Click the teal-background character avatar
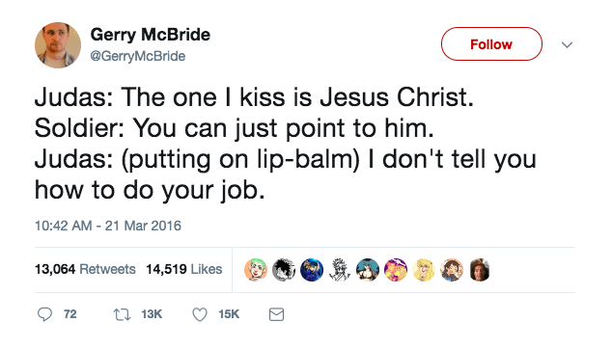Screen dimensions: 612x349 [368, 270]
